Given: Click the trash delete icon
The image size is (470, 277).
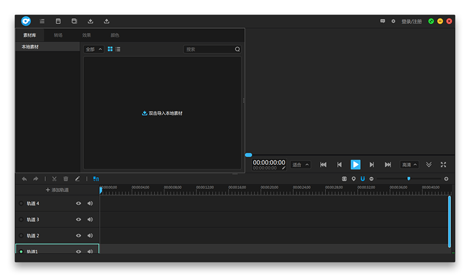Looking at the screenshot, I should click(66, 179).
